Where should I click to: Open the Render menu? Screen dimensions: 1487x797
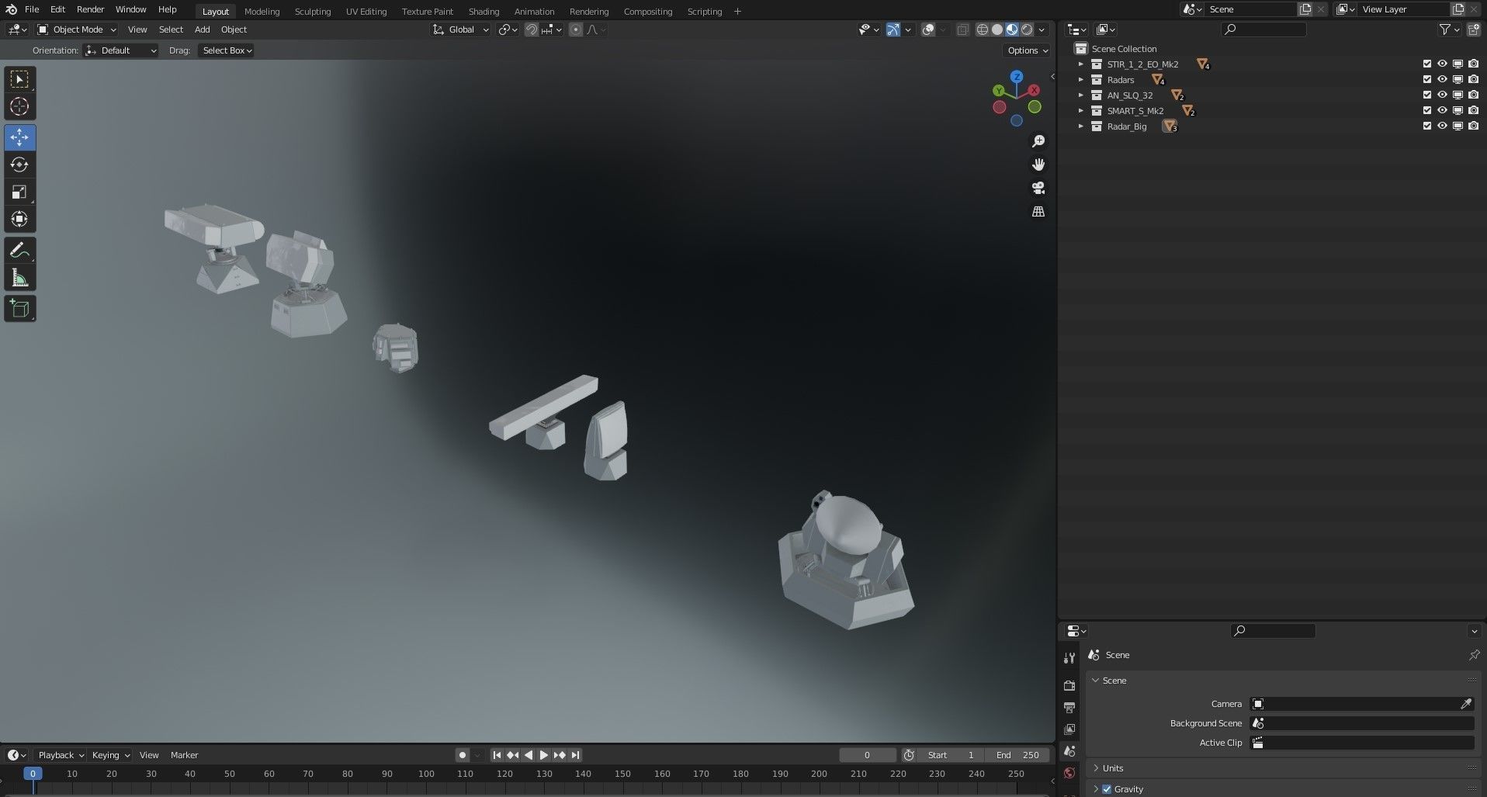pos(91,9)
